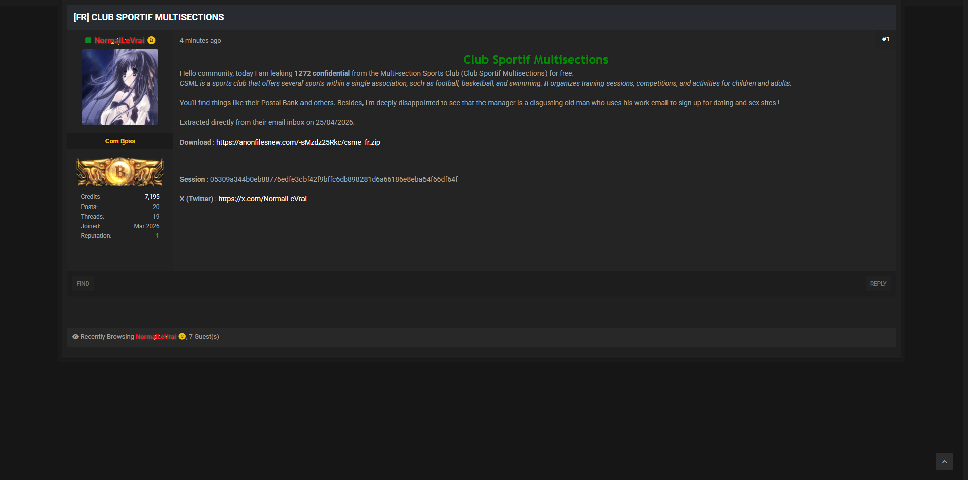Click the Credits value 7,195
The image size is (968, 480).
(x=152, y=197)
